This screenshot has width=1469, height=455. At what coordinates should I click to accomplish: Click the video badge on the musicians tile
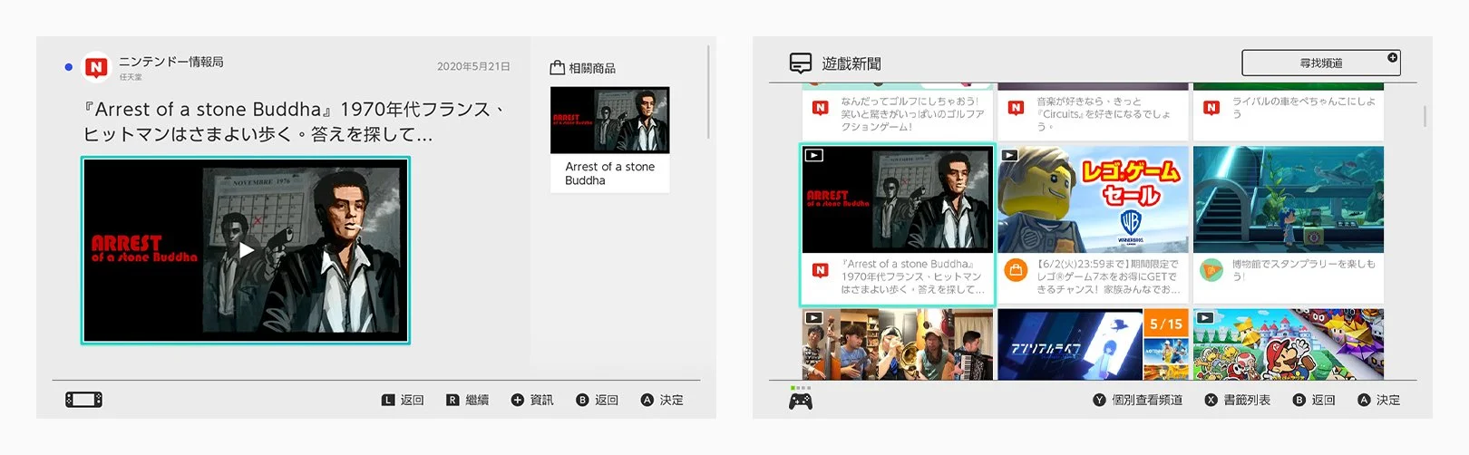pos(814,318)
